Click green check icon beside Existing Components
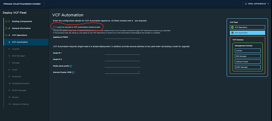Image resolution: width=272 pixels, height=121 pixels. coord(6,21)
